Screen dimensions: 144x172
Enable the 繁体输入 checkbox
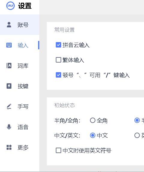(58, 60)
